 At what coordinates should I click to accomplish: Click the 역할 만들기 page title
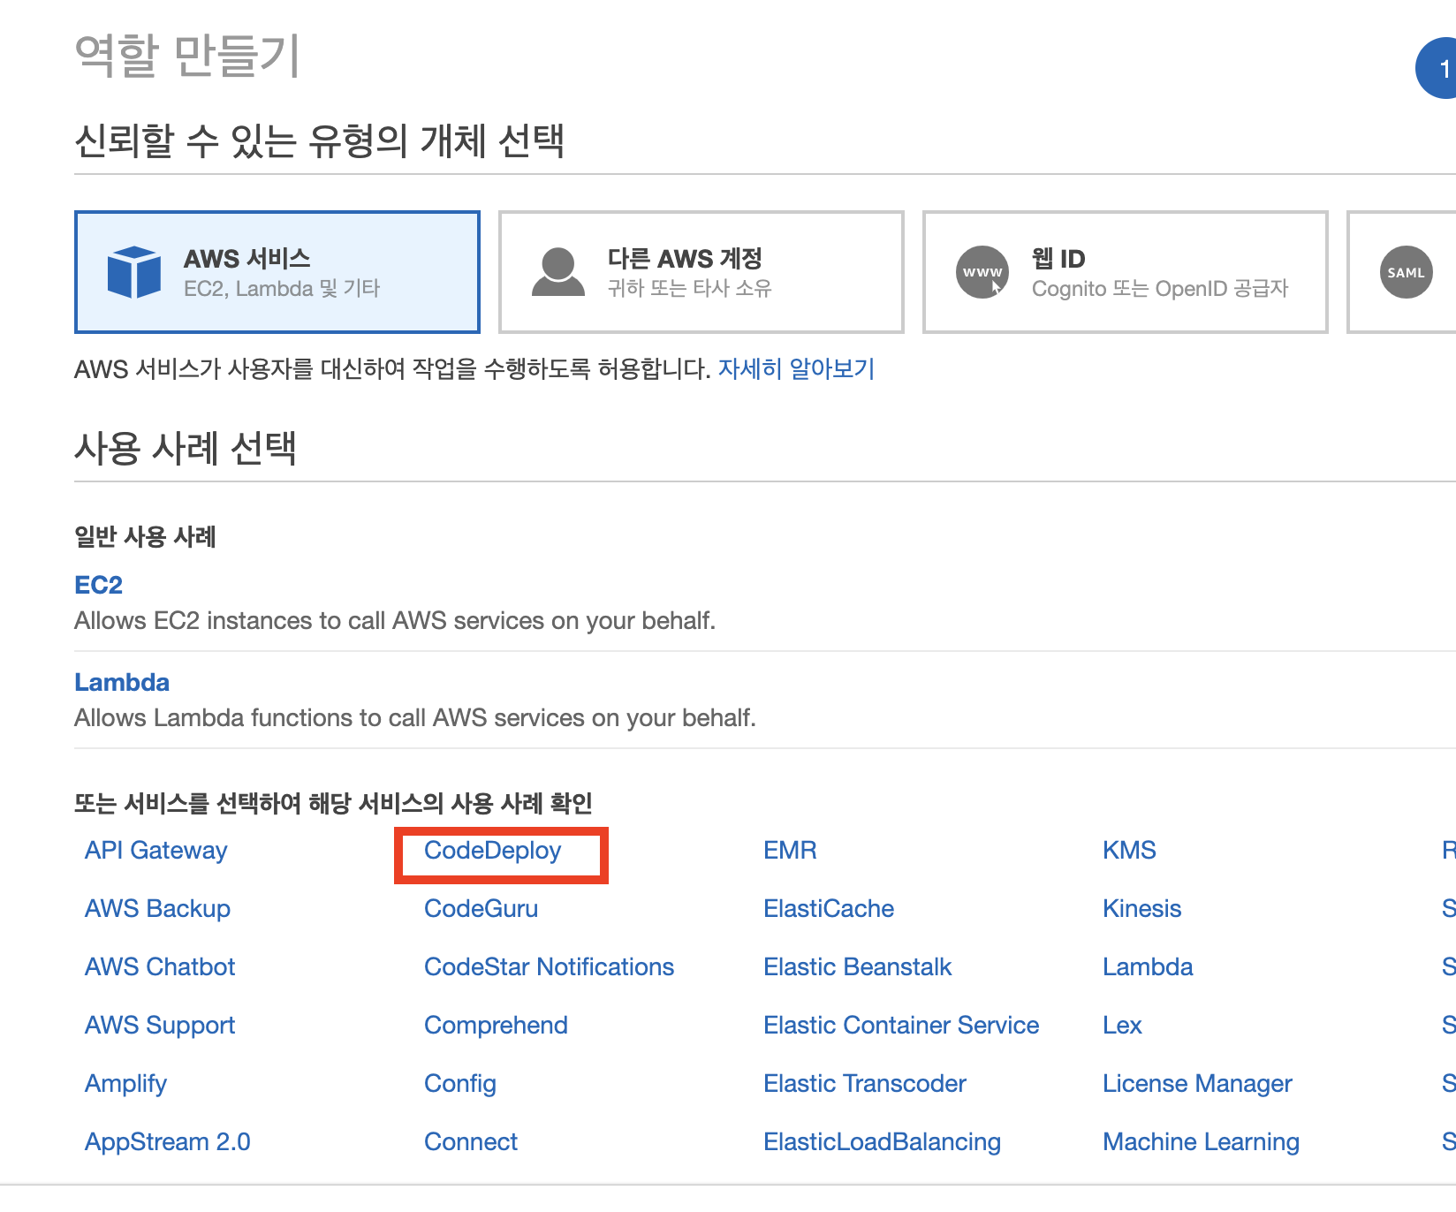[x=187, y=56]
